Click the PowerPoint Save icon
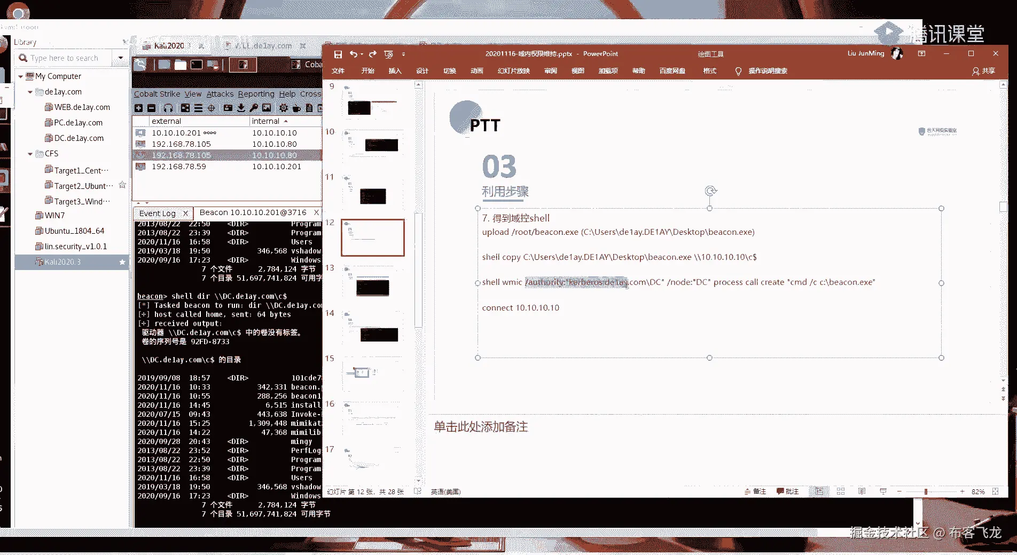 coord(338,54)
